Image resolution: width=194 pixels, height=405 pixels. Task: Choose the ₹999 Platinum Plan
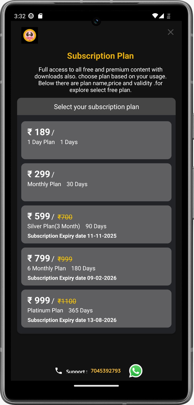96,309
